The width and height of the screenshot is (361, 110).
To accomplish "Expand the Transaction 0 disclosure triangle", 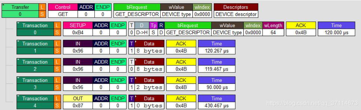I will point(19,23).
